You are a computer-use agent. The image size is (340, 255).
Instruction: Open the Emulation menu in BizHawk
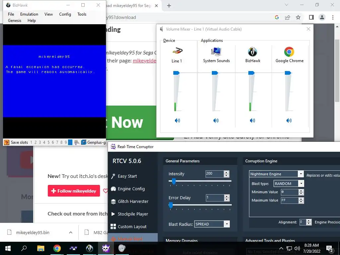click(x=29, y=14)
